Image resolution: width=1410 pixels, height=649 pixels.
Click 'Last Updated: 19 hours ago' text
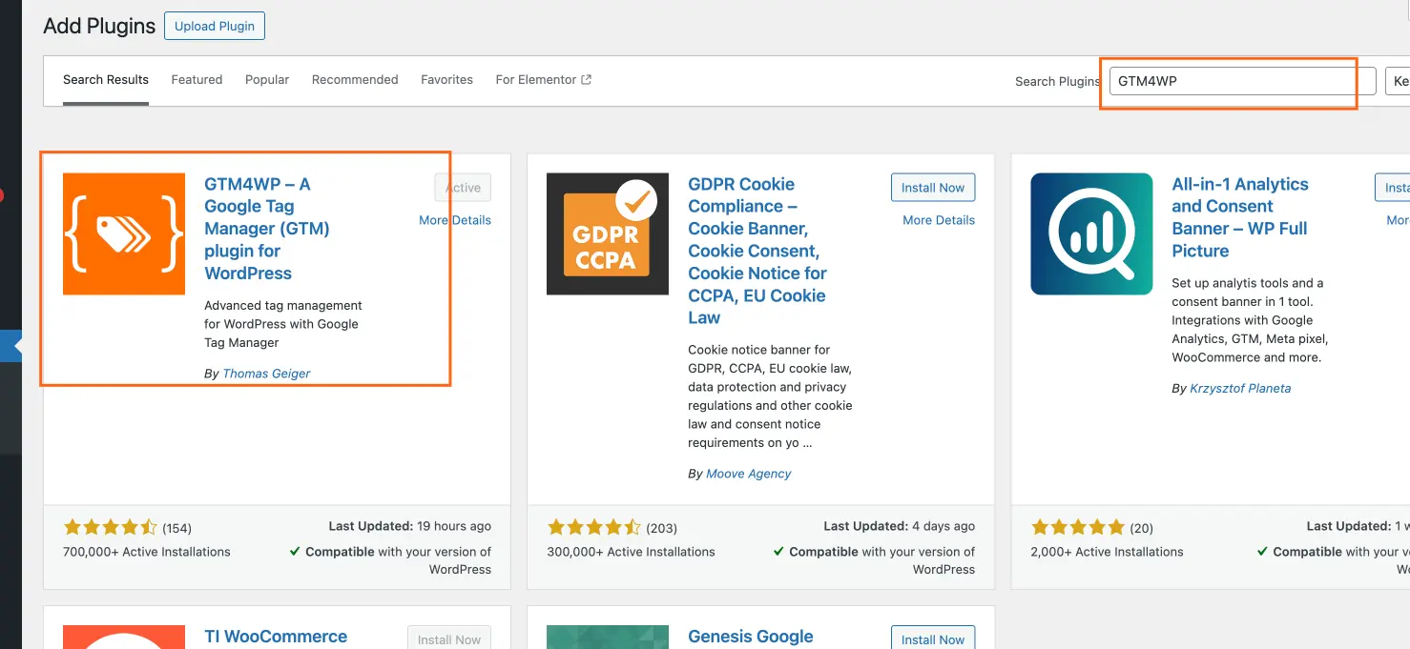point(410,526)
